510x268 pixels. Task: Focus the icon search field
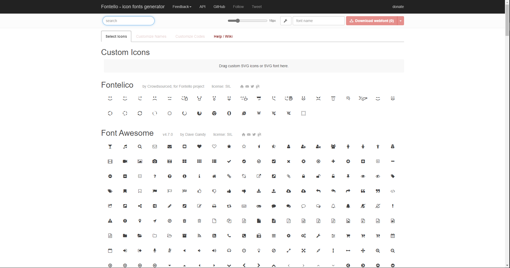(x=129, y=21)
